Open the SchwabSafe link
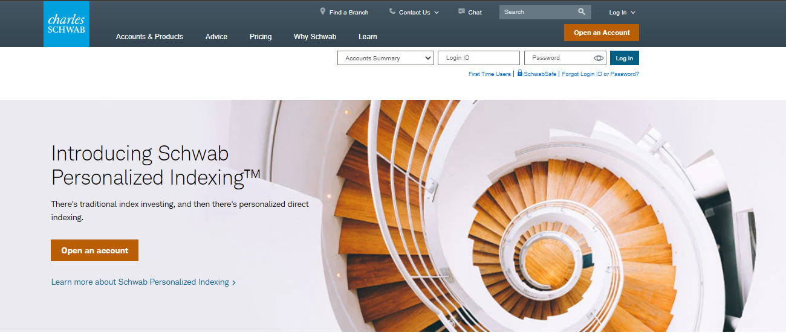 click(x=540, y=74)
